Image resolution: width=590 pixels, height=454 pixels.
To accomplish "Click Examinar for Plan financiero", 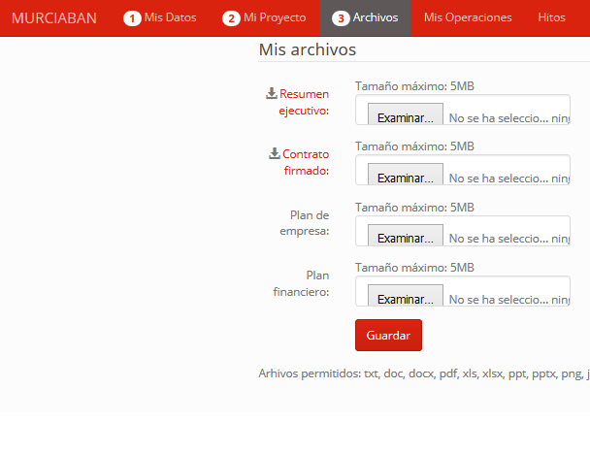I will point(406,296).
